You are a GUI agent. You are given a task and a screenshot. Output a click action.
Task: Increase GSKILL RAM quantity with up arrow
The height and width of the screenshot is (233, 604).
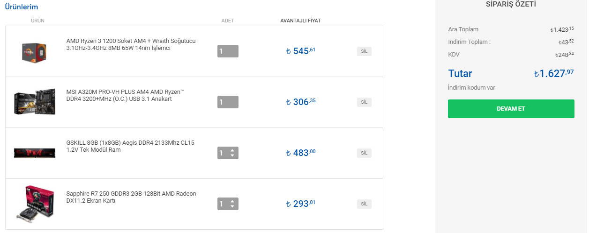tap(232, 150)
